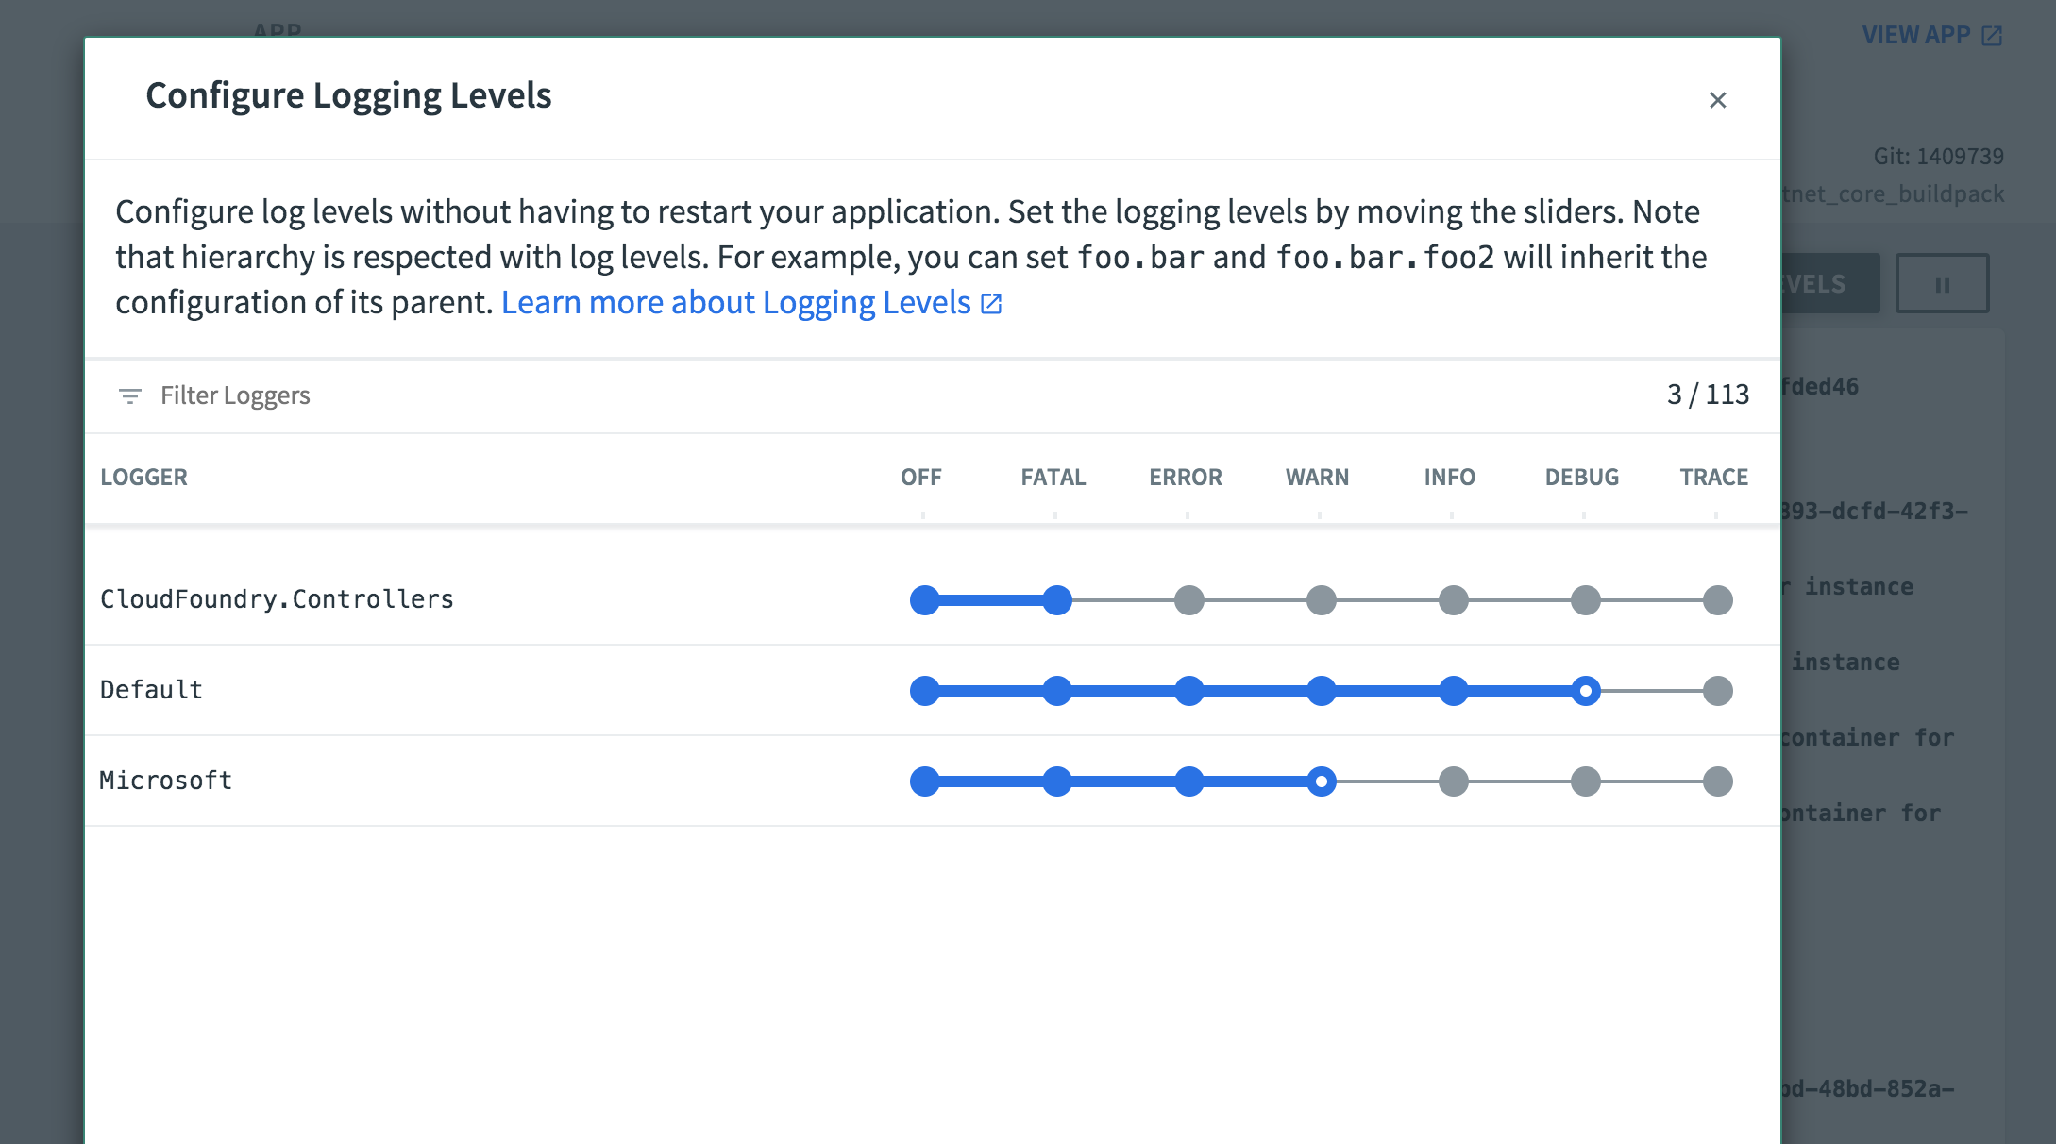
Task: Set CloudFoundry.Controllers logger to ERROR
Action: [x=1188, y=600]
